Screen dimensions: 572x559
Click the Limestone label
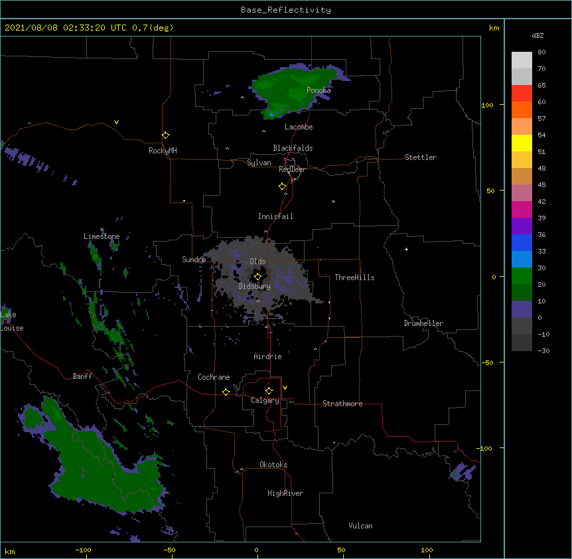click(x=102, y=236)
